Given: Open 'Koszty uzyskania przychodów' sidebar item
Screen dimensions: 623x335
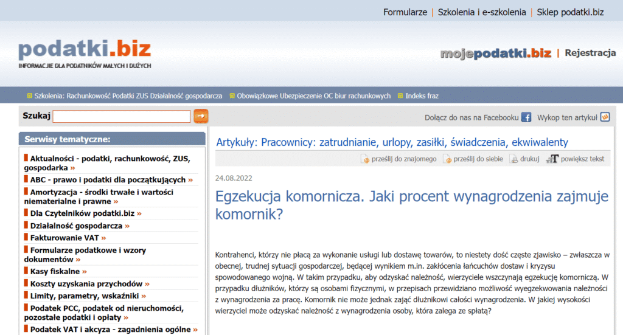Looking at the screenshot, I should [x=86, y=283].
